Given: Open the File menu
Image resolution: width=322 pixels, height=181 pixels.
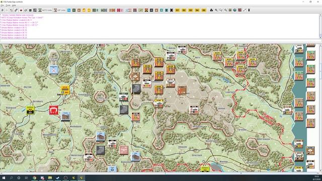Looking at the screenshot, I should [x=2, y=6].
